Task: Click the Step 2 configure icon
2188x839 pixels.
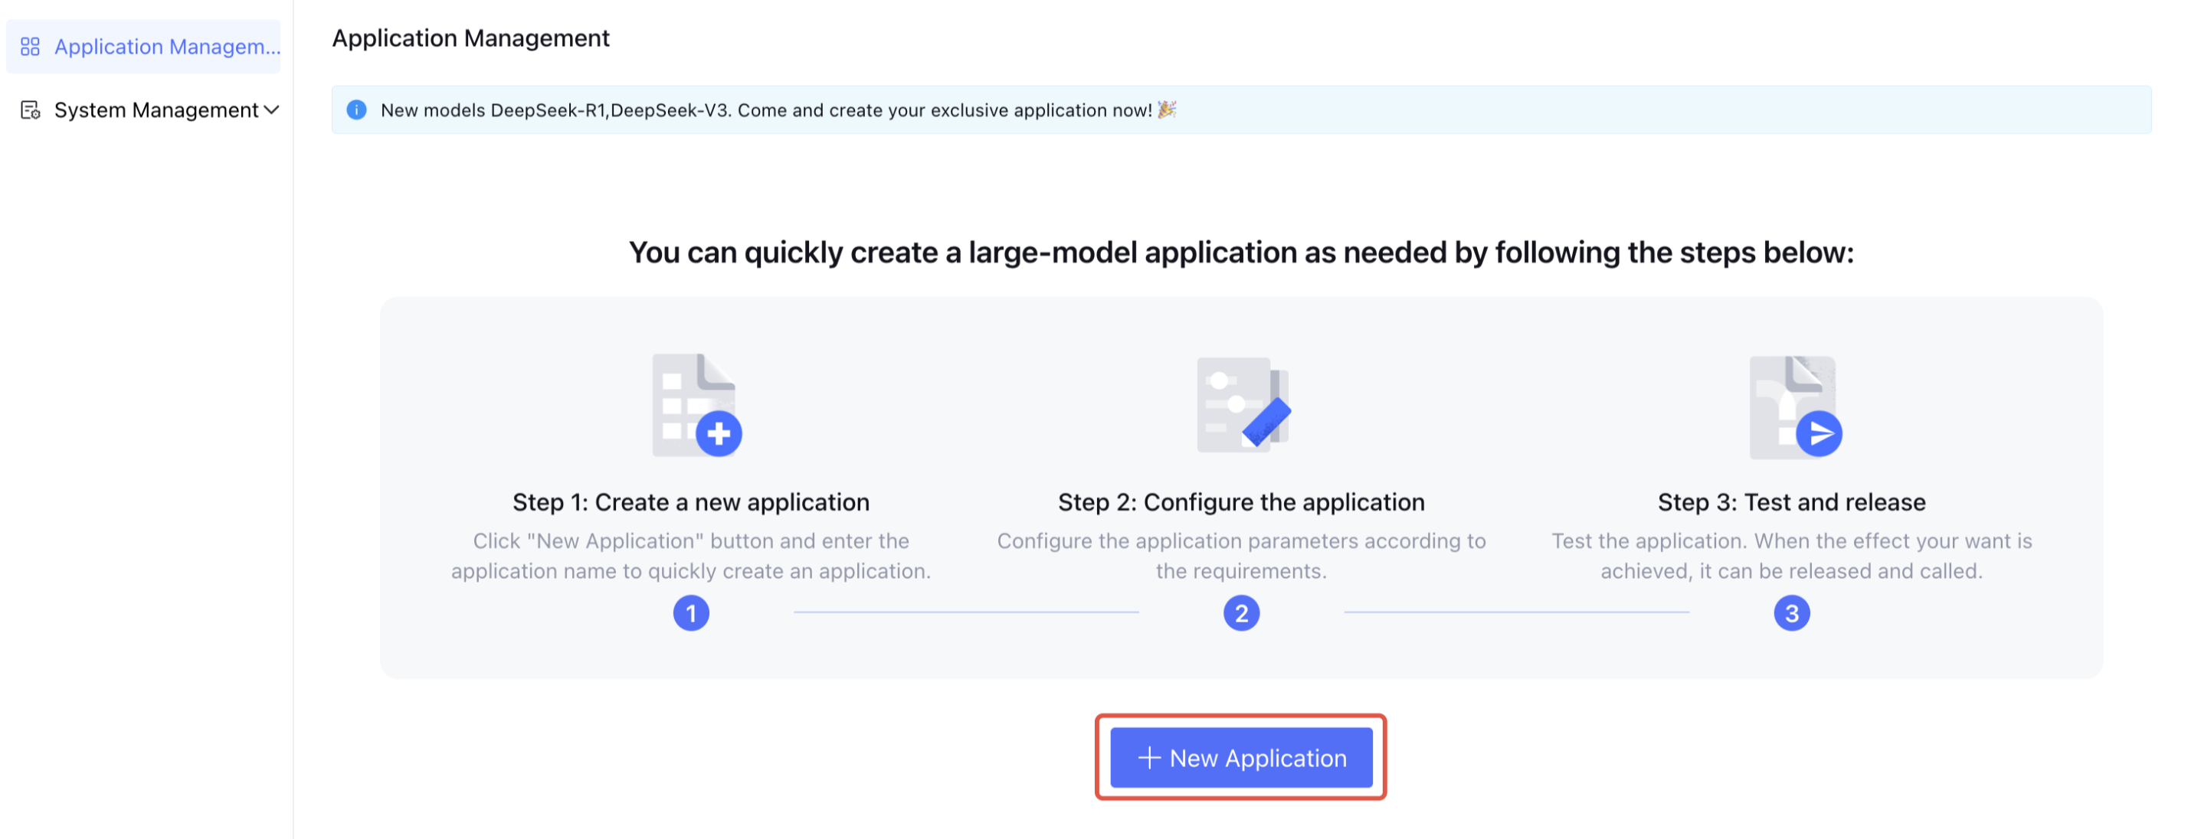Action: tap(1242, 406)
